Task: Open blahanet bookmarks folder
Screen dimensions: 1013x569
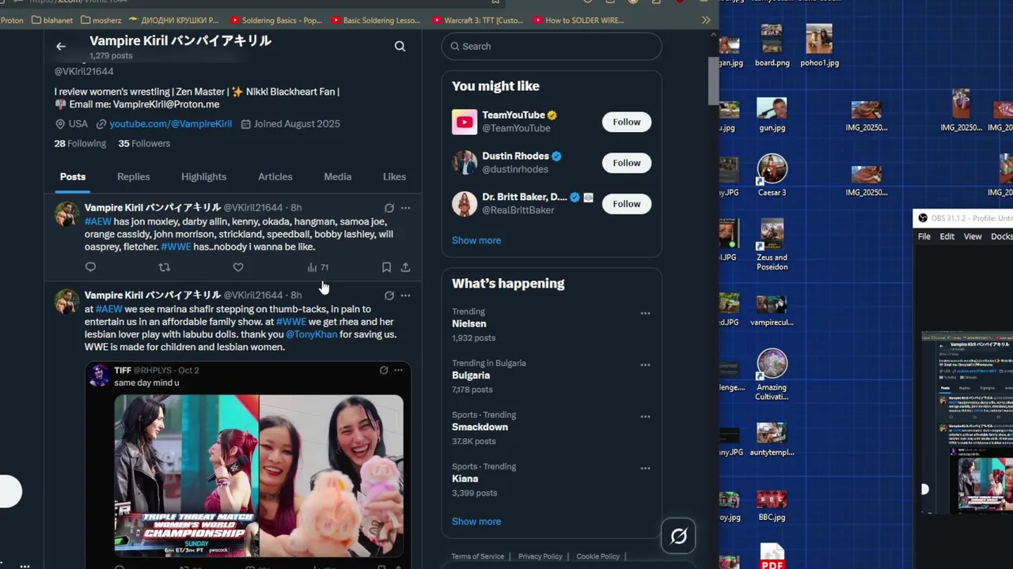Action: click(x=52, y=20)
